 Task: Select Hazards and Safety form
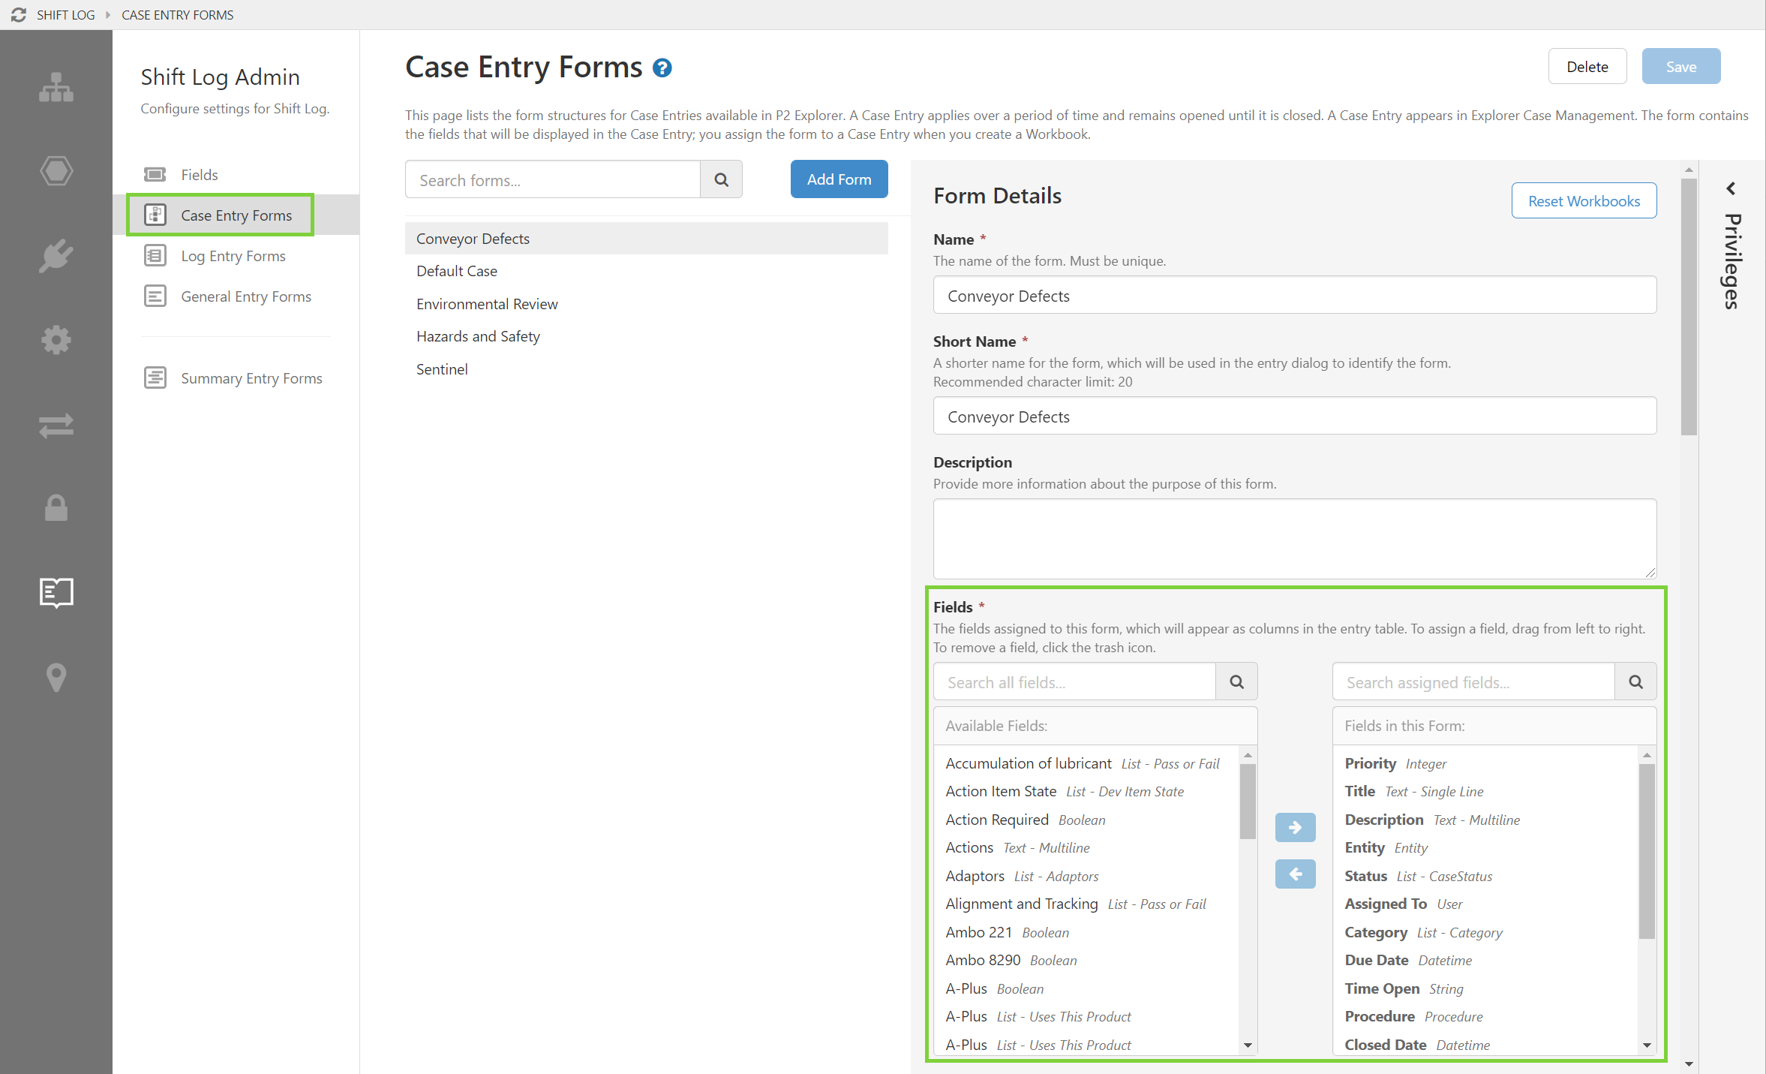pyautogui.click(x=478, y=336)
